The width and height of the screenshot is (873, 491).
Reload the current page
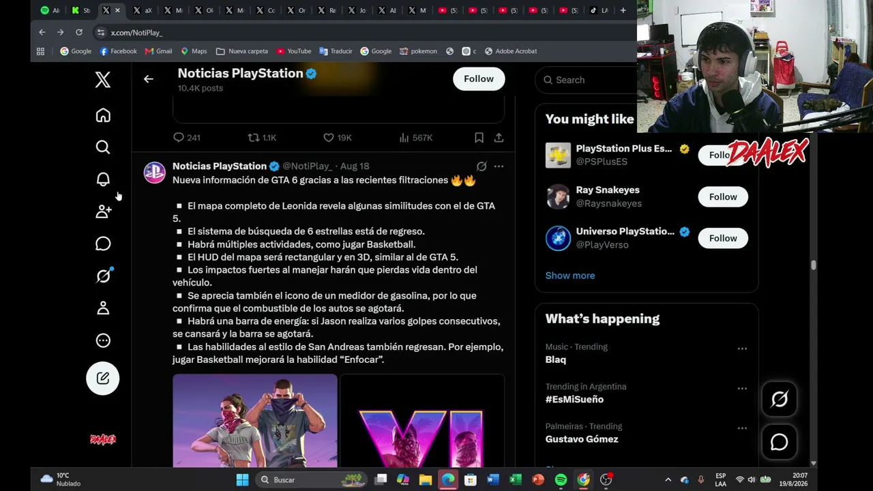click(79, 32)
